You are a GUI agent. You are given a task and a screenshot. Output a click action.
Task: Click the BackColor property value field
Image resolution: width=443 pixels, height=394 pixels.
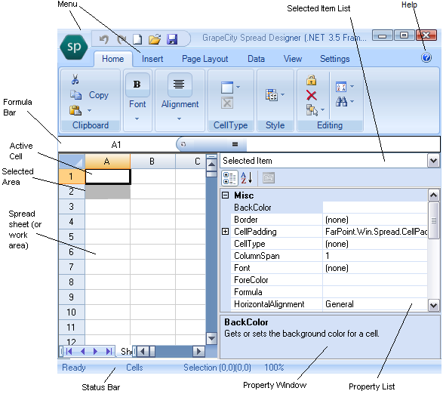374,208
